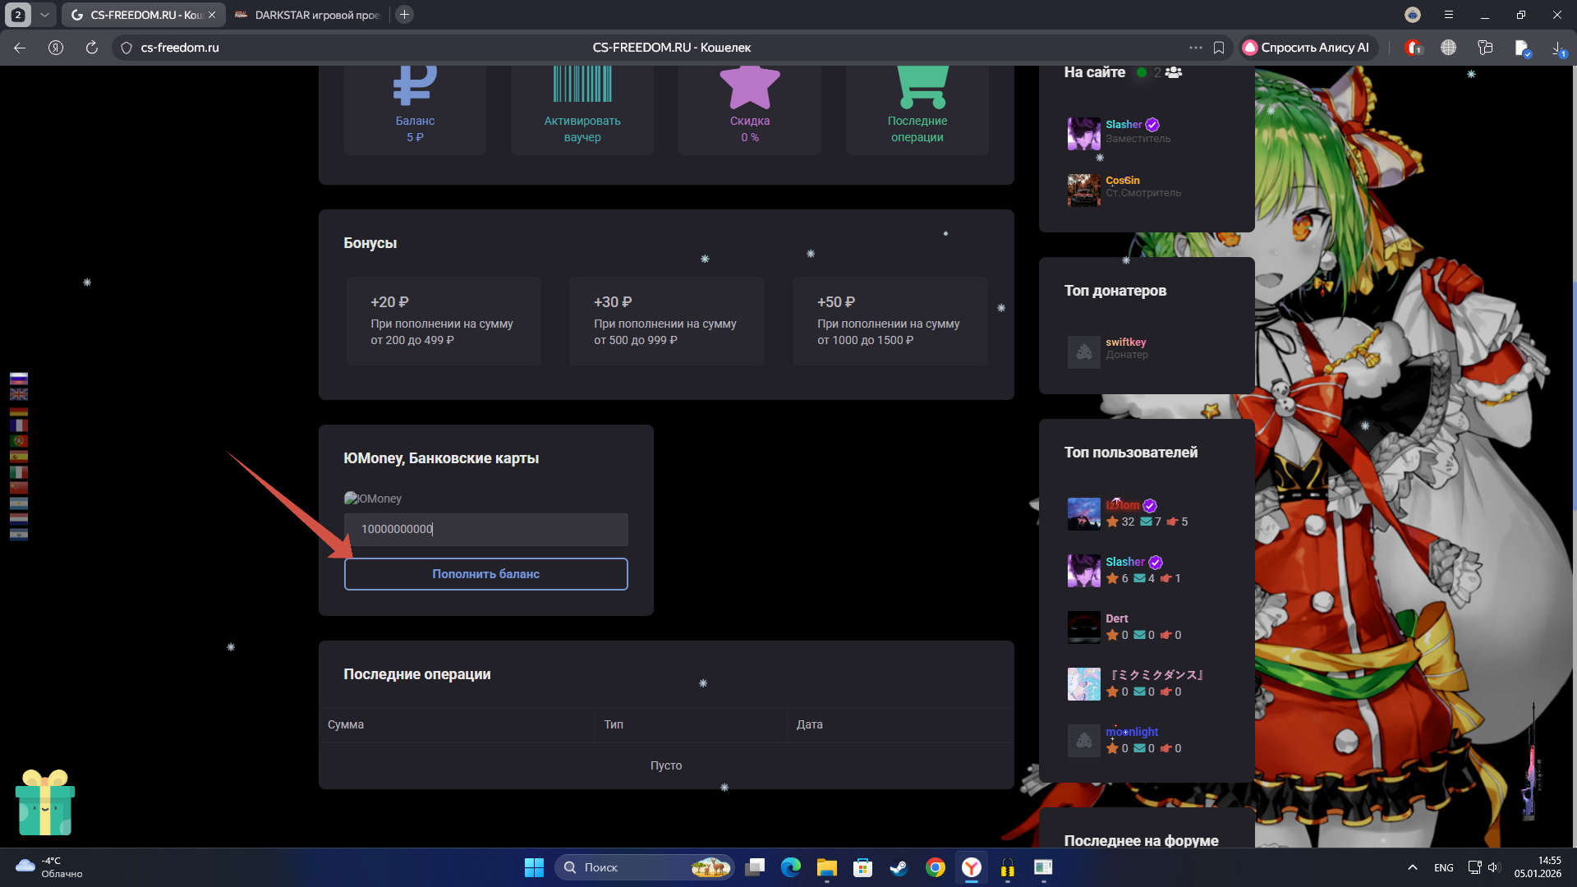Select the Russian flag language icon
Image resolution: width=1577 pixels, height=887 pixels.
click(x=19, y=379)
